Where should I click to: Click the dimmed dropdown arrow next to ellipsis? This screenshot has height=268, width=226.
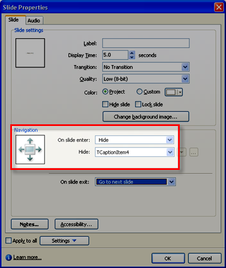point(182,152)
